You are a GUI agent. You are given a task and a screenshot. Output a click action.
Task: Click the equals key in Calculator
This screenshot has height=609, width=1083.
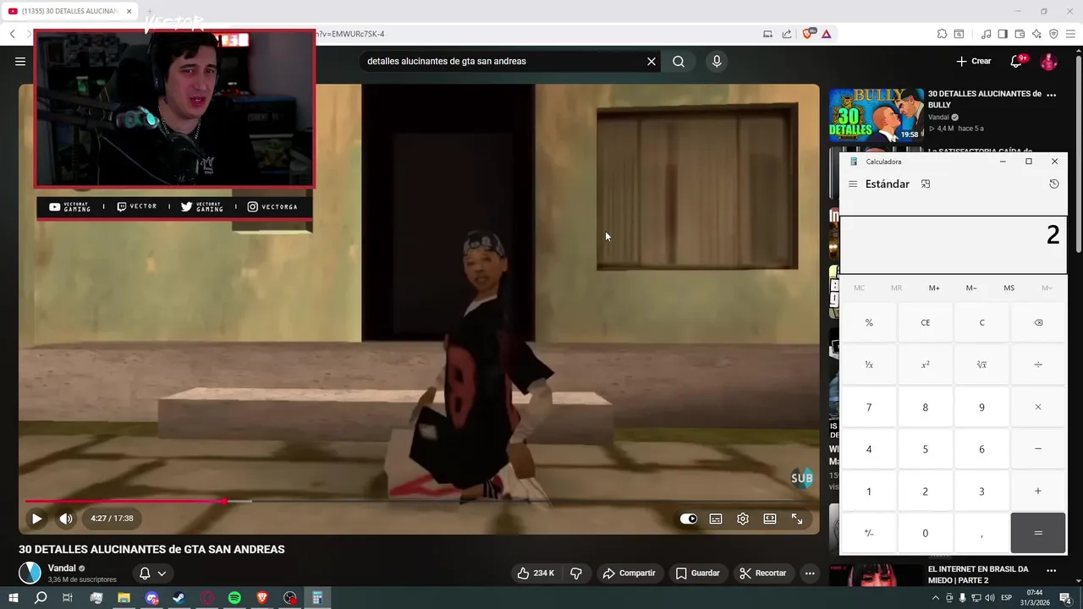[x=1038, y=533]
